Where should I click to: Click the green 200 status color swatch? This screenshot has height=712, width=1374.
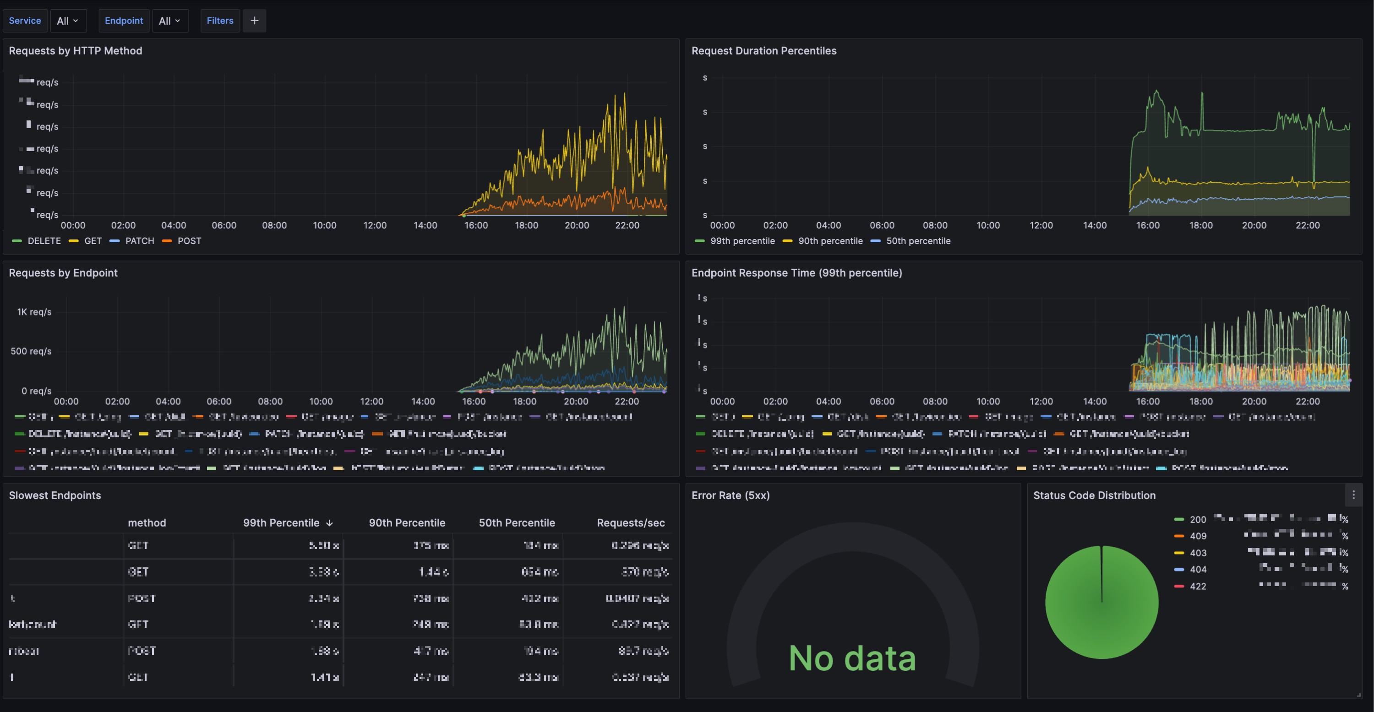pyautogui.click(x=1179, y=520)
